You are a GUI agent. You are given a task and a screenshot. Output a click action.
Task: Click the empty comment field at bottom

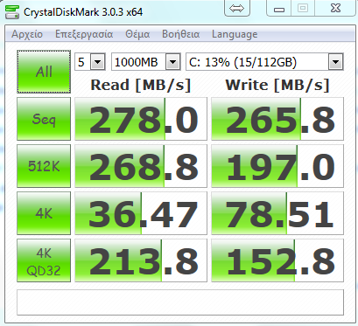point(180,302)
